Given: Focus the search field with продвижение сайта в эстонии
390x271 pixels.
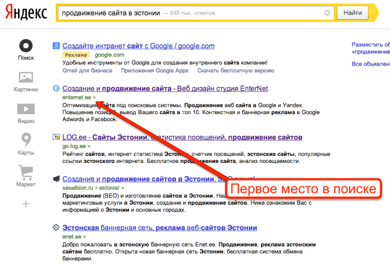Looking at the screenshot, I should click(195, 13).
